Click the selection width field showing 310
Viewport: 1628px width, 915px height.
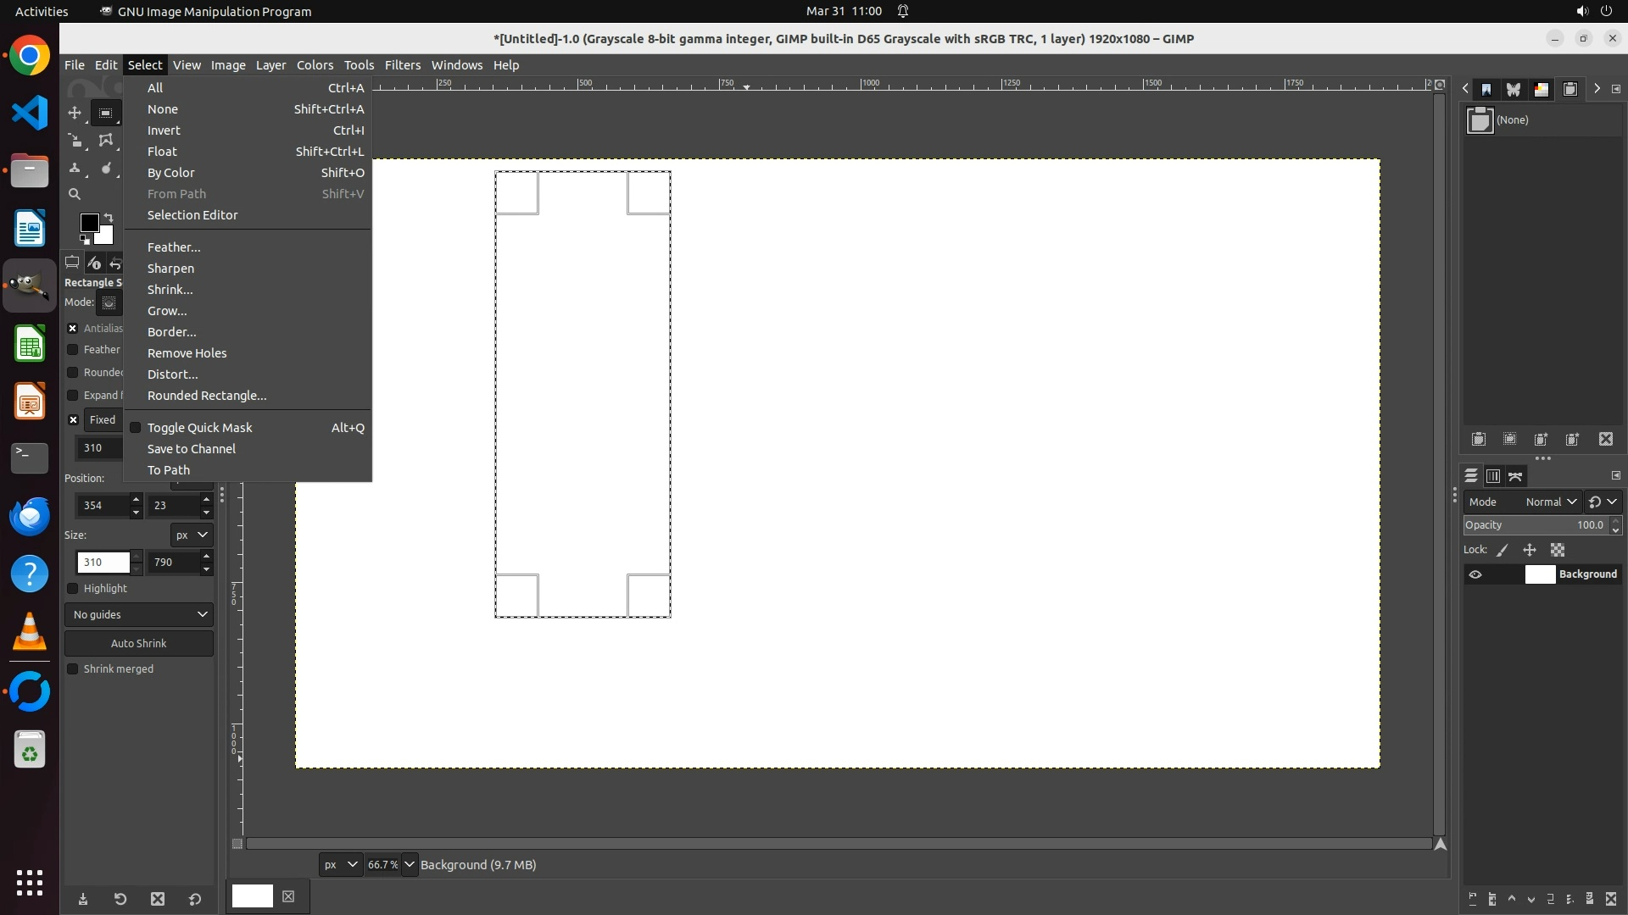tap(102, 562)
